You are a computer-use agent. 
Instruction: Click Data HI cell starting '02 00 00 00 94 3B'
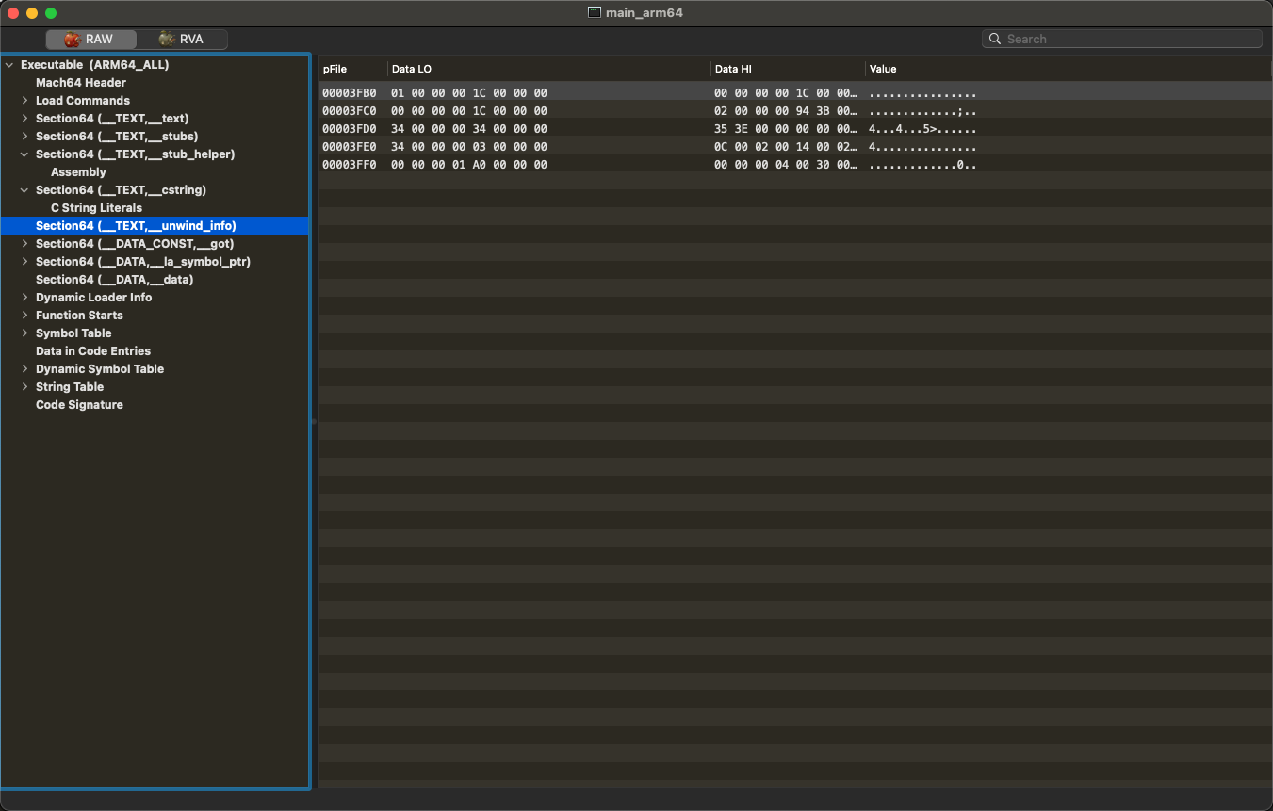[786, 111]
